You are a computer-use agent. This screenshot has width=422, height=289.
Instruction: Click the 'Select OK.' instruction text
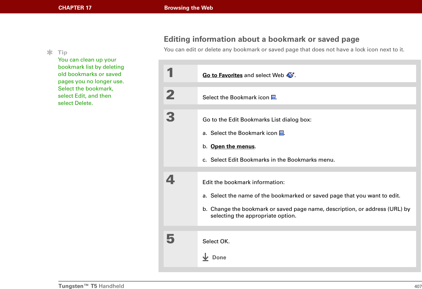pos(216,241)
